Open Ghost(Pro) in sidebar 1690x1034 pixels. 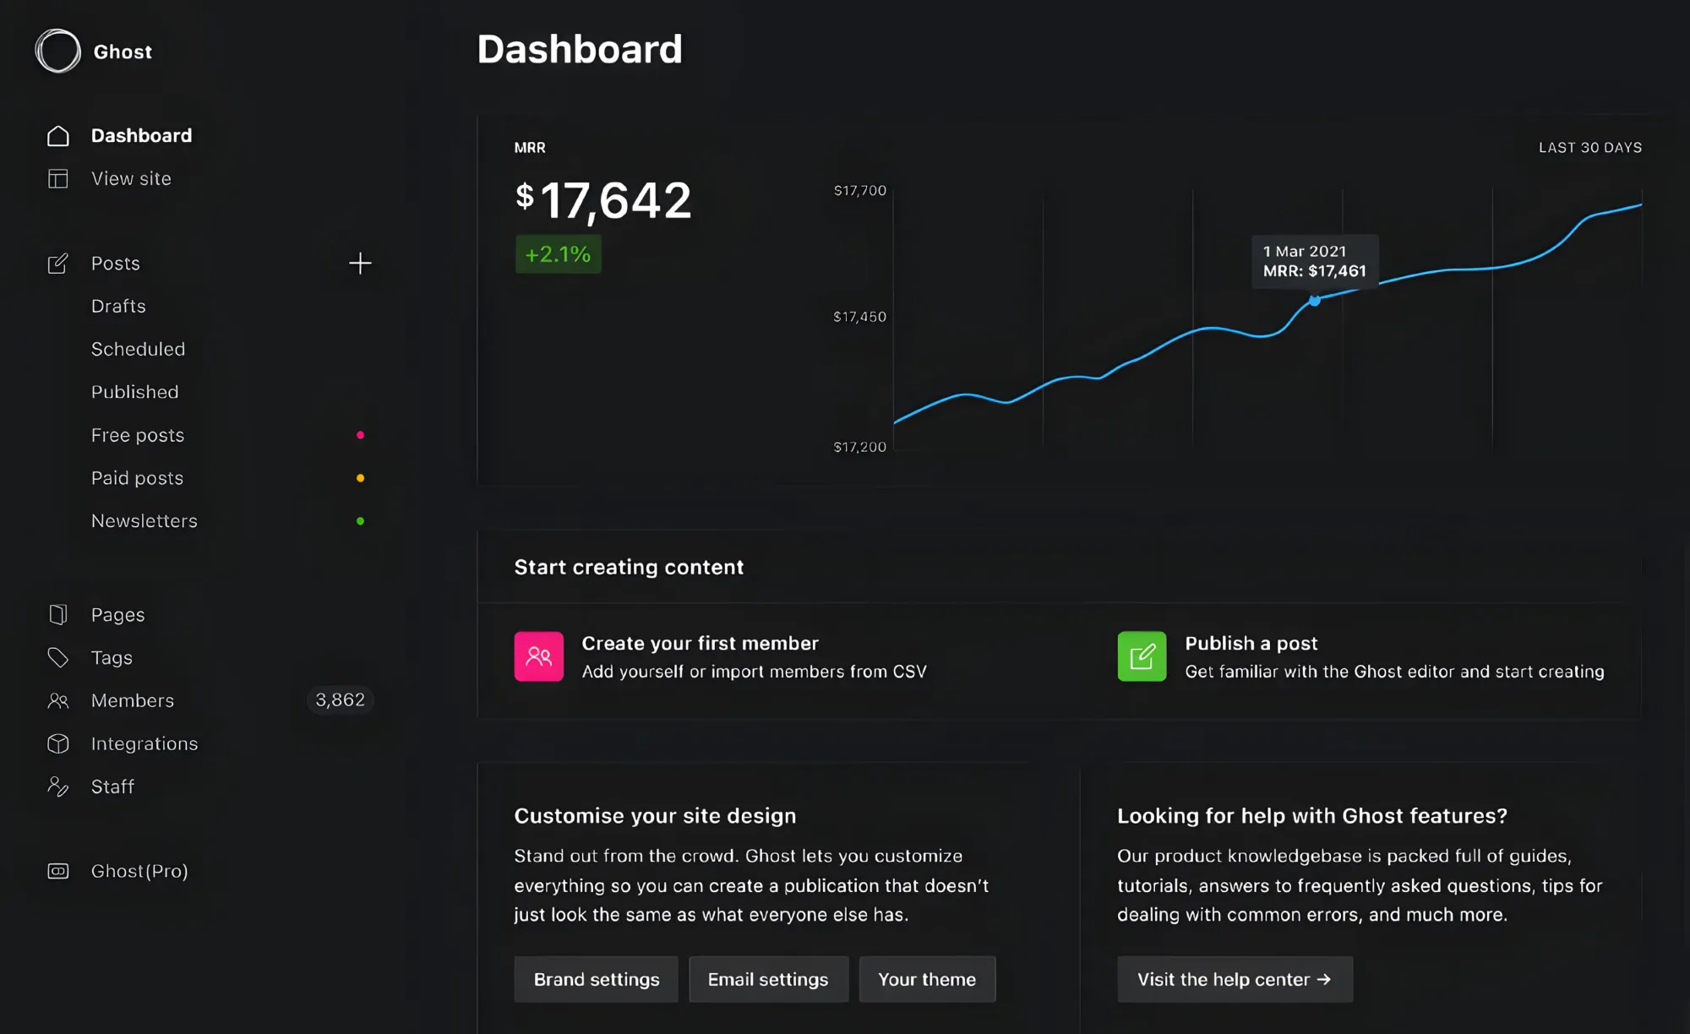(139, 871)
